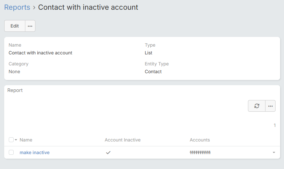This screenshot has height=169, width=284.
Task: Open the struck-through 11111111111 account link
Action: pyautogui.click(x=200, y=152)
